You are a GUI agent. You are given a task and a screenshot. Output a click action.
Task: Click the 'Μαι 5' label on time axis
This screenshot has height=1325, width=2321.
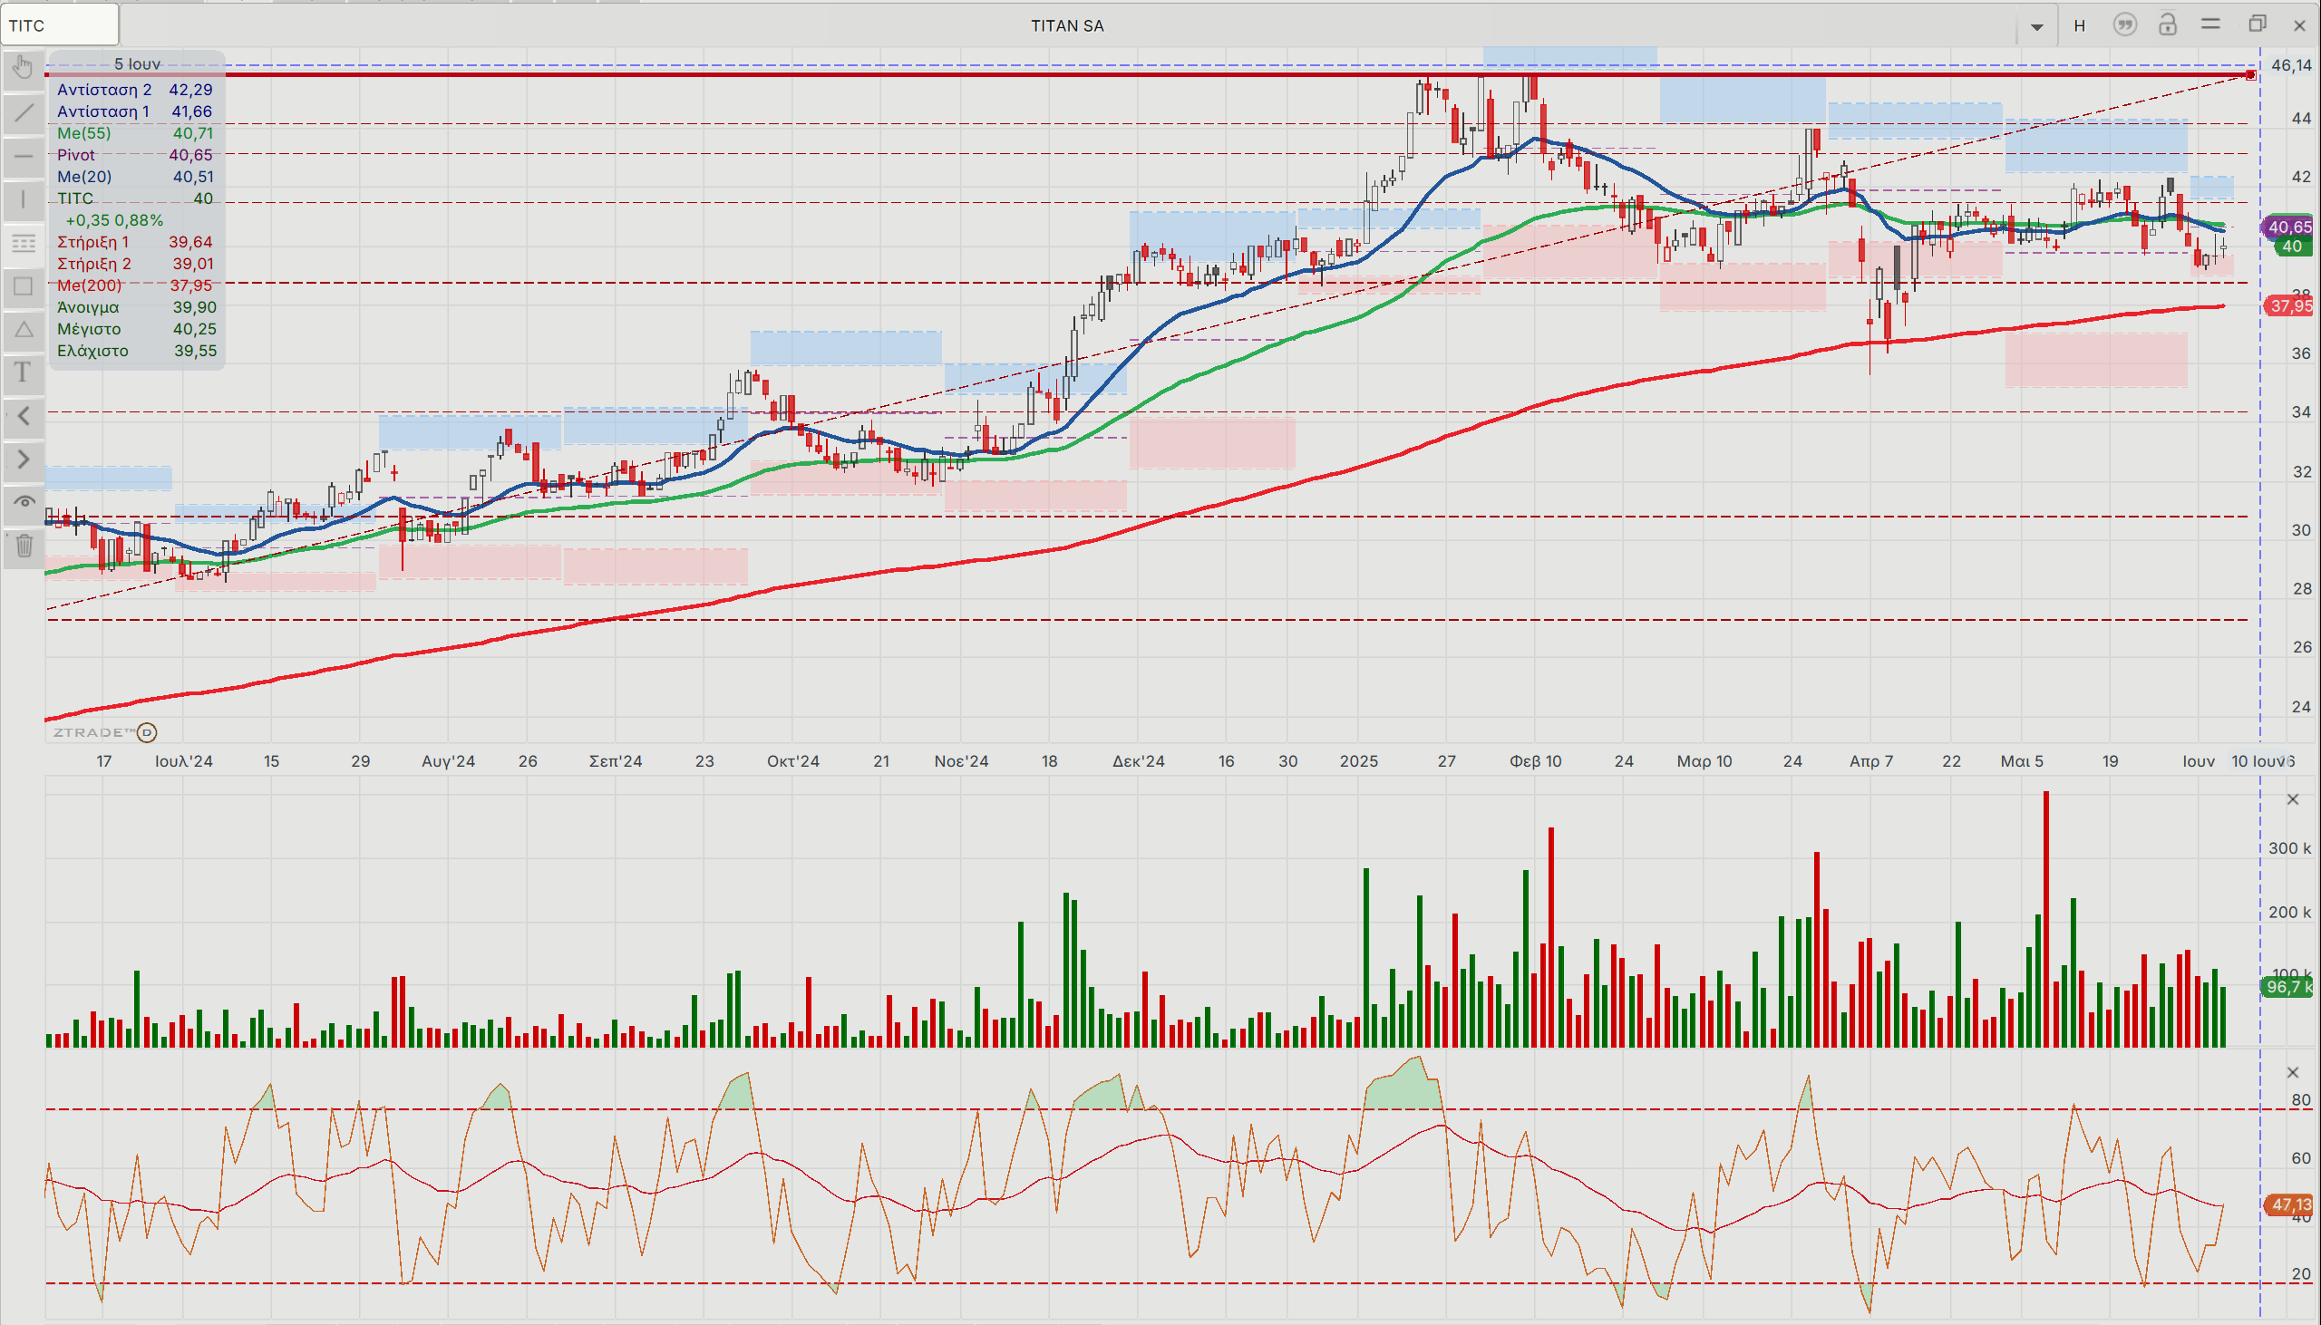click(x=2022, y=761)
